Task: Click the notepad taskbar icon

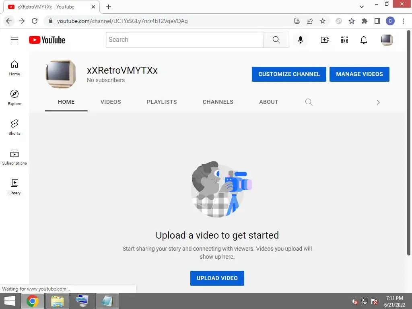Action: click(x=107, y=301)
